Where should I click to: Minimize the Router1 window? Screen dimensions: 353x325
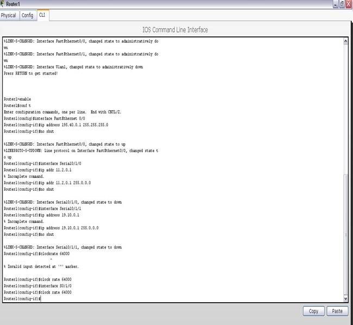(336, 4)
